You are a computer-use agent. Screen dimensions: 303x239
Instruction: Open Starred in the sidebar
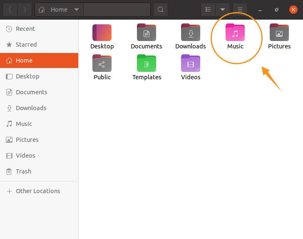tap(39, 45)
